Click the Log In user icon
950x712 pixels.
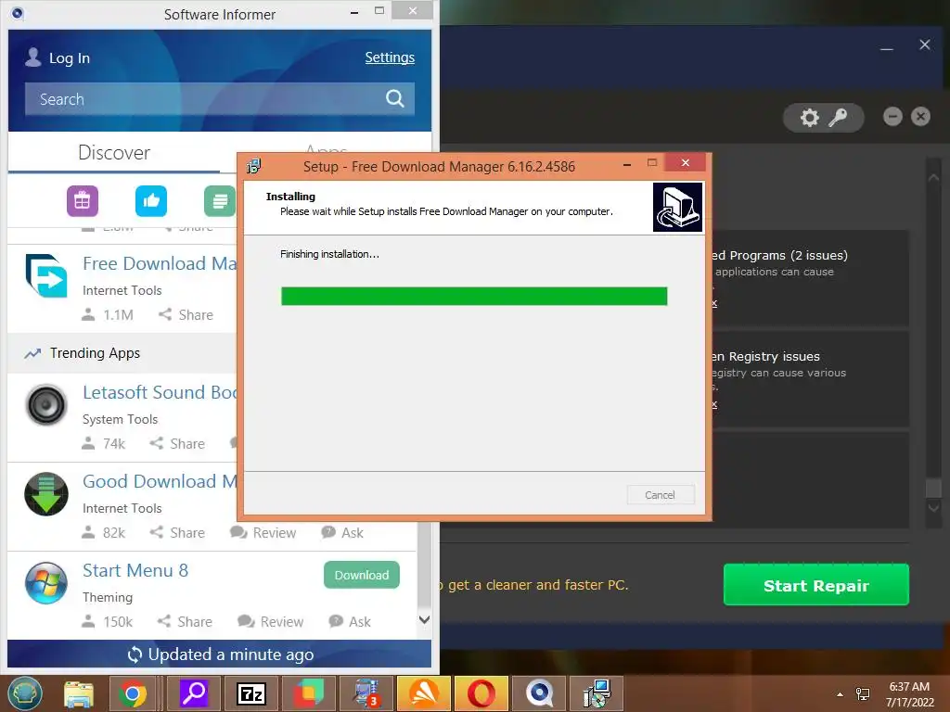tap(33, 57)
